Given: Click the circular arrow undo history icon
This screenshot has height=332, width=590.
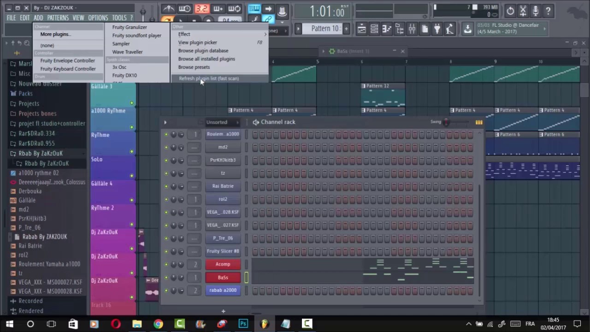Looking at the screenshot, I should 510,11.
